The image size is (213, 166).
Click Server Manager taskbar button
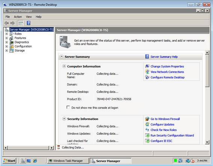click(x=110, y=161)
